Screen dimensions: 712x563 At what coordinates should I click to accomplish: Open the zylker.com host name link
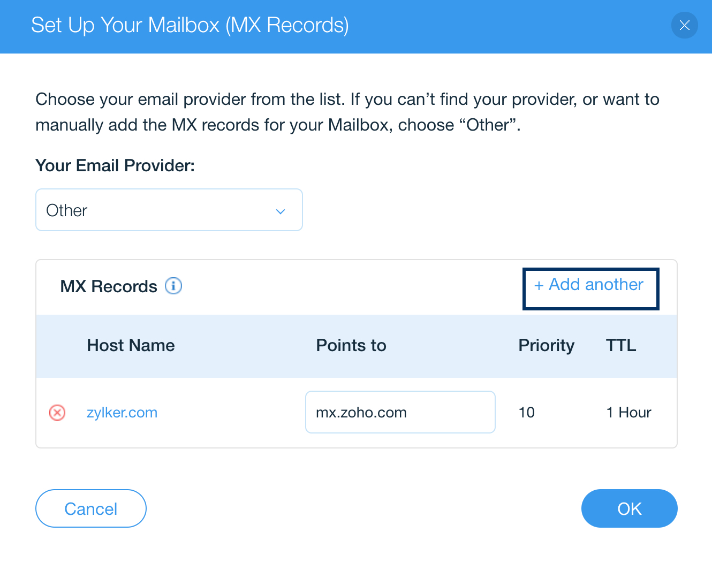click(122, 413)
